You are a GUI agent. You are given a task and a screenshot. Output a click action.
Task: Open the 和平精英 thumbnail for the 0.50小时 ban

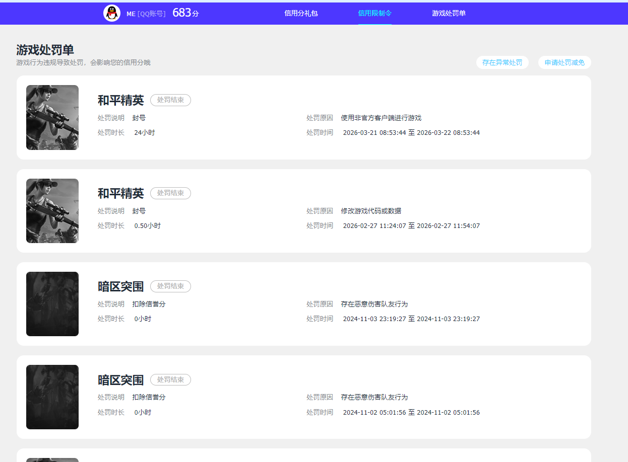52,211
